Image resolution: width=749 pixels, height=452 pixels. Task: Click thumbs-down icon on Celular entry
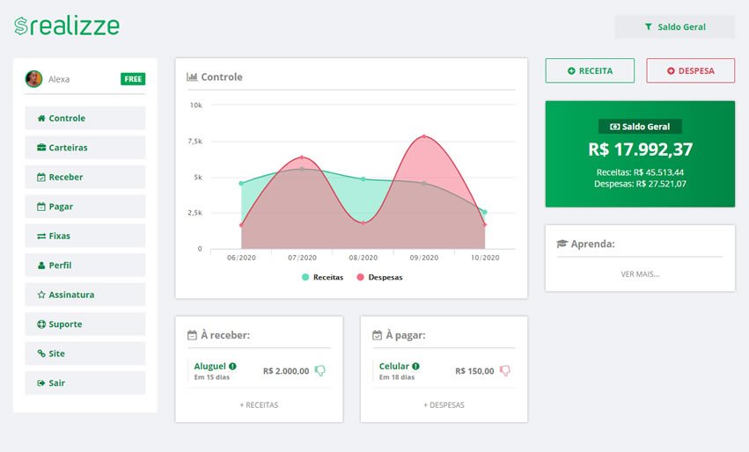(505, 371)
